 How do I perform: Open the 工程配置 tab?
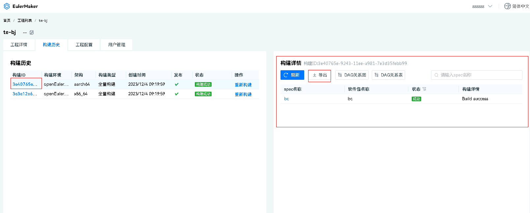[x=84, y=45]
